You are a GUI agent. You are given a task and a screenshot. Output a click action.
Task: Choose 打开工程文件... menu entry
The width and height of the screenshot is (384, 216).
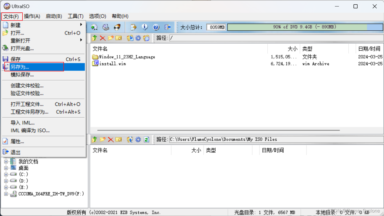pyautogui.click(x=43, y=104)
